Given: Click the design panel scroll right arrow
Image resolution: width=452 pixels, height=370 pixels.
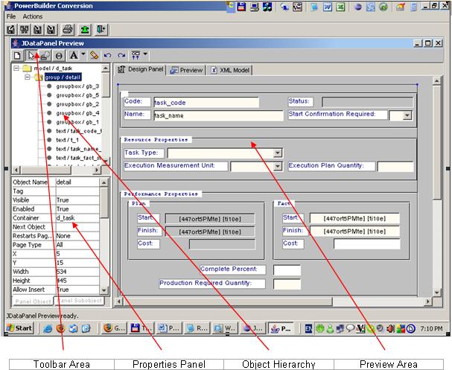Looking at the screenshot, I should tap(428, 302).
